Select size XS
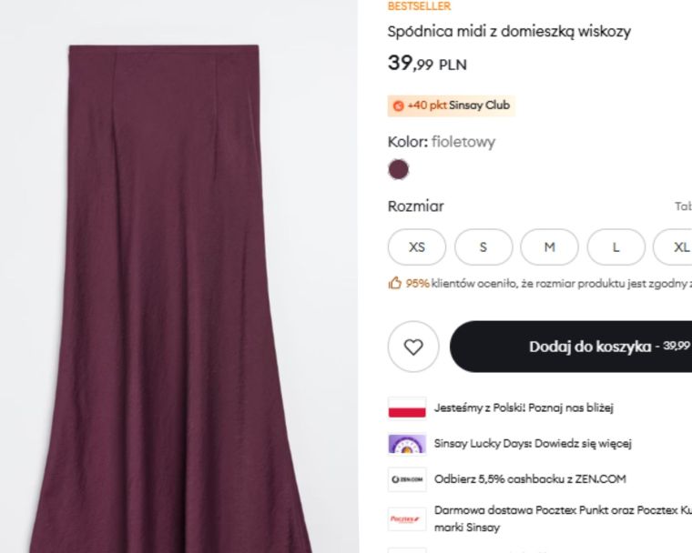Image resolution: width=692 pixels, height=553 pixels. (417, 247)
